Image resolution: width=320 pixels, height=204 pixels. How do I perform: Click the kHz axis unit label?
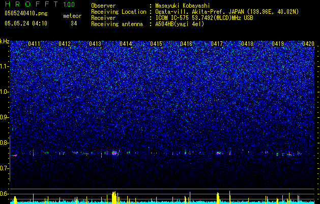tap(5, 41)
